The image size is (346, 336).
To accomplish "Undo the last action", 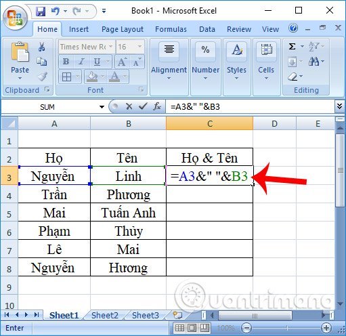I will click(56, 11).
